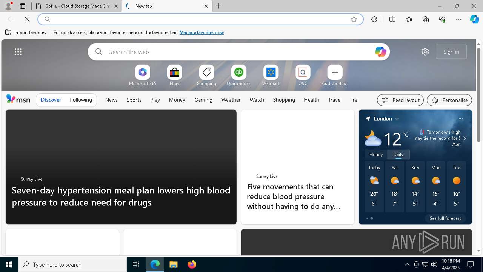
Task: Open the Microsoft 365 shortcut
Action: click(x=142, y=76)
